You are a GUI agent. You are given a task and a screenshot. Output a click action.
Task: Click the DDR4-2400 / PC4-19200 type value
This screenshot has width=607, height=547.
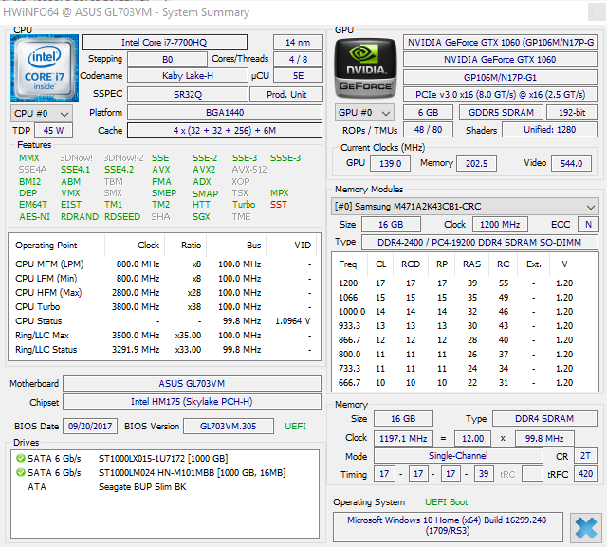[x=479, y=242]
